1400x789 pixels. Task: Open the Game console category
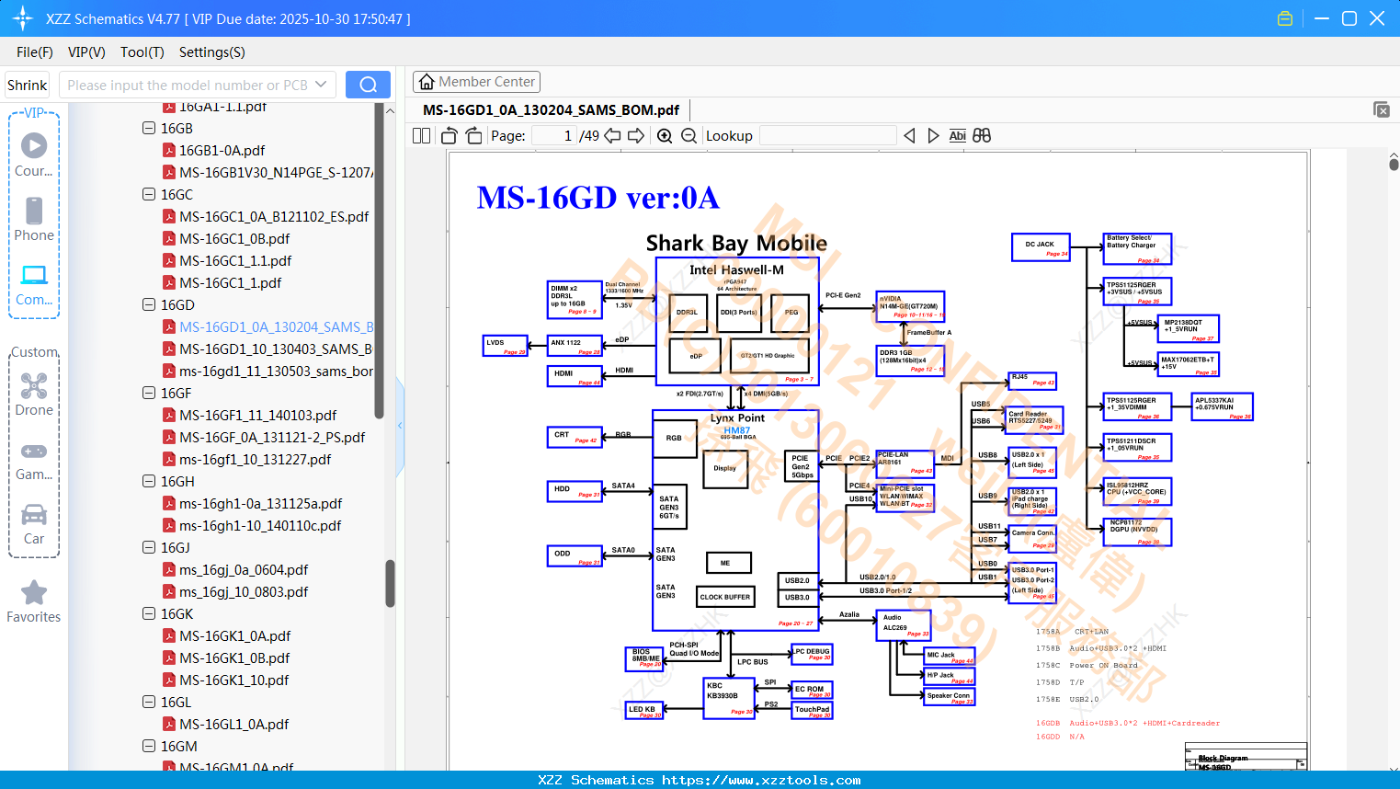34,460
